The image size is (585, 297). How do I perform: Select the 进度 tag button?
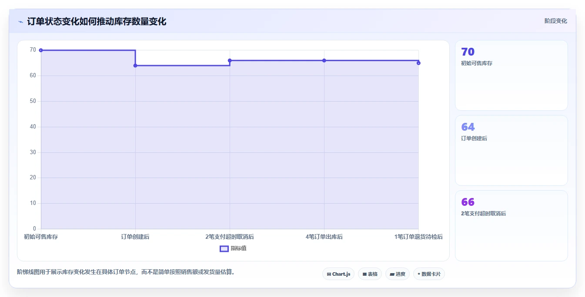click(398, 274)
